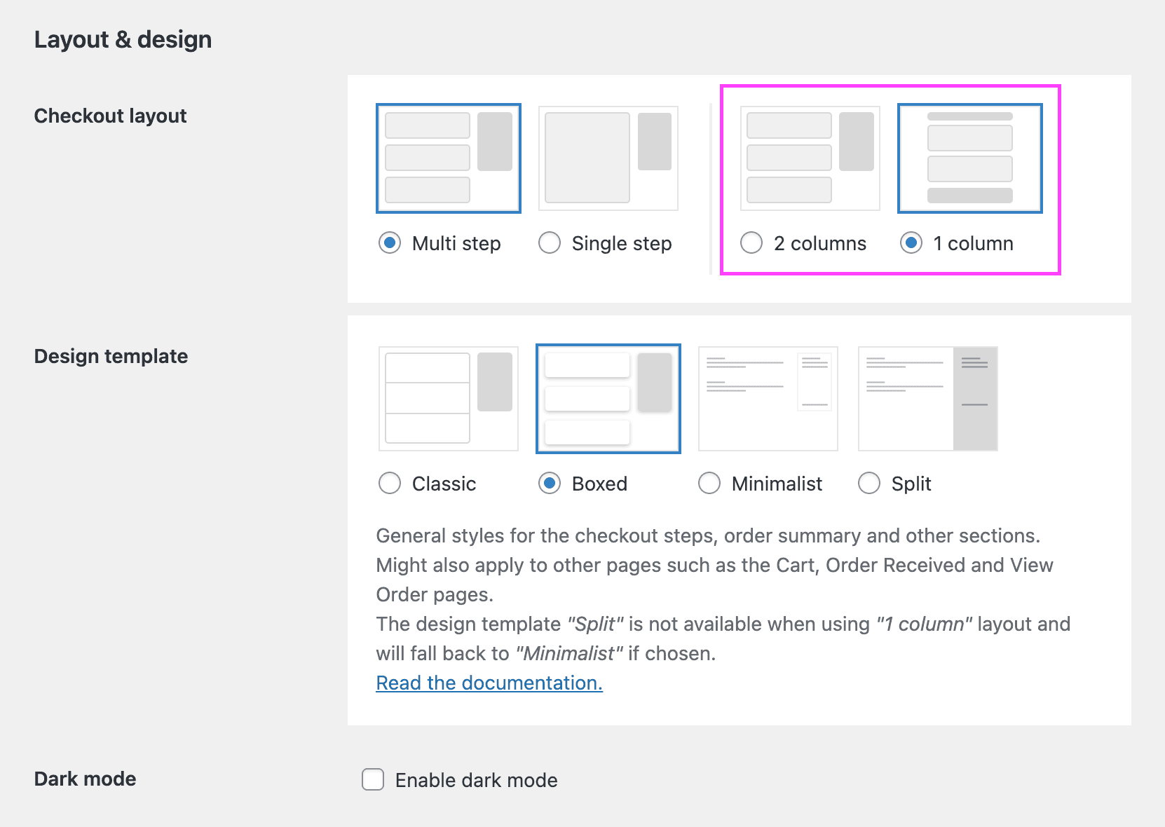The width and height of the screenshot is (1165, 827).
Task: Select the Split design template
Action: (869, 484)
